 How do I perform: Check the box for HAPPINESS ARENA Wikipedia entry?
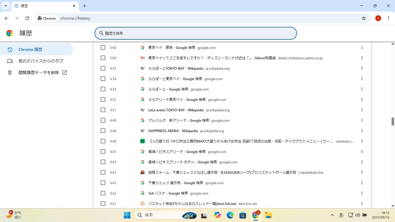click(103, 131)
